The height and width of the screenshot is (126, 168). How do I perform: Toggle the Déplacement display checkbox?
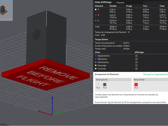(x=136, y=56)
